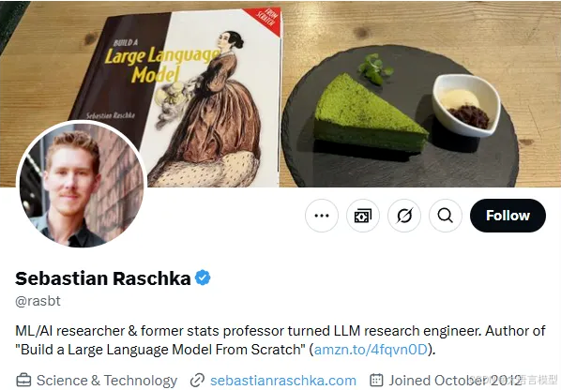Select the Science & Technology category label
The image size is (561, 390).
coord(107,381)
